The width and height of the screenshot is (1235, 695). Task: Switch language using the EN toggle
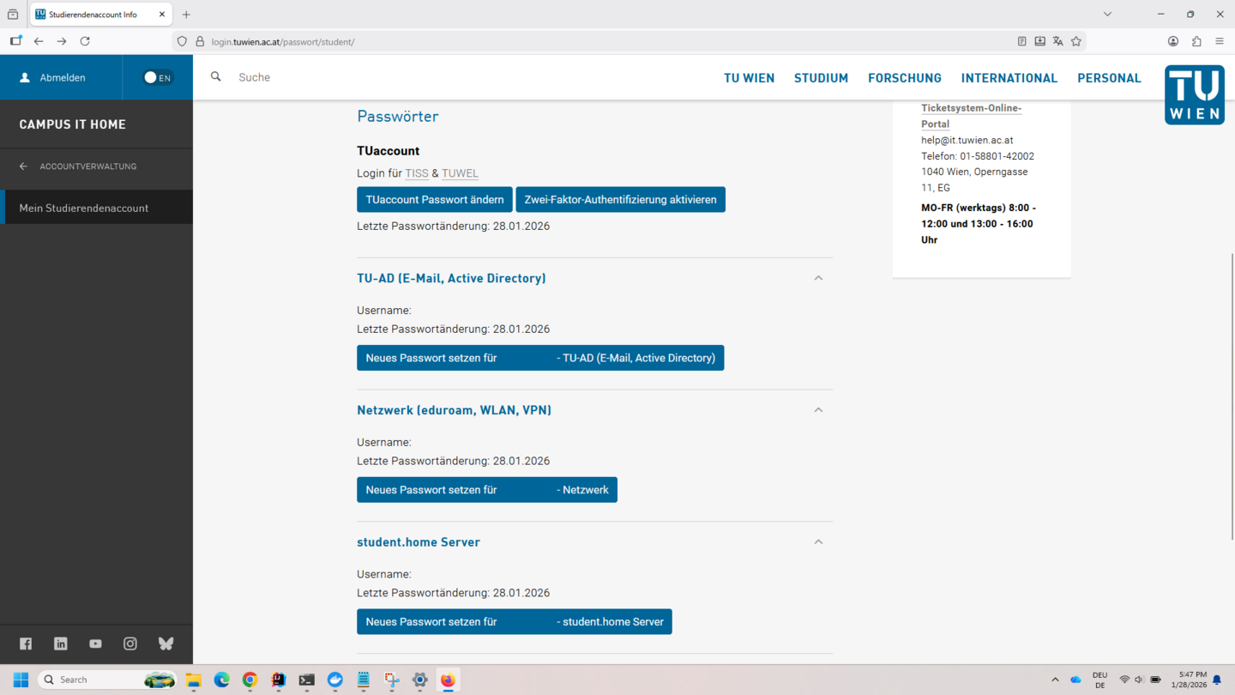coord(157,77)
